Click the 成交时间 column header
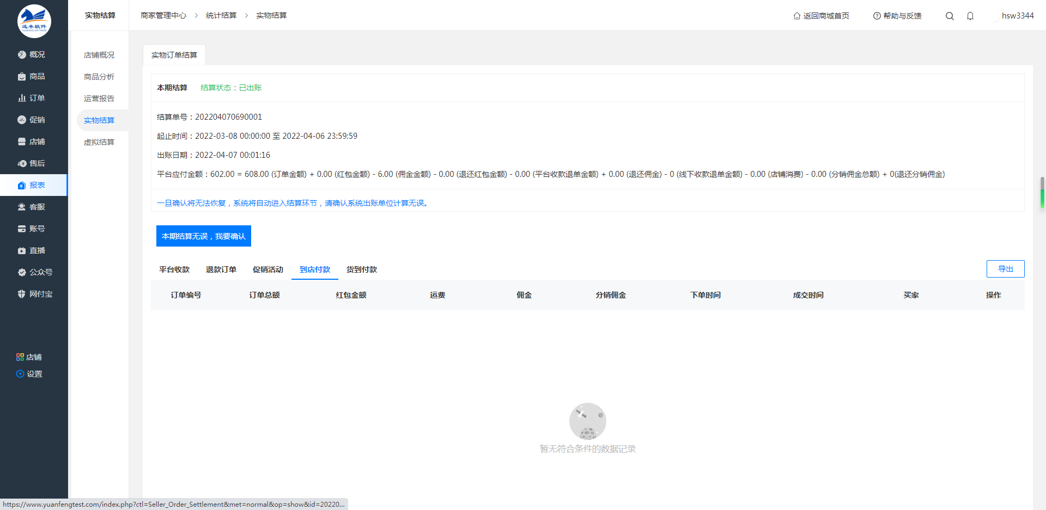The image size is (1046, 510). 808,295
